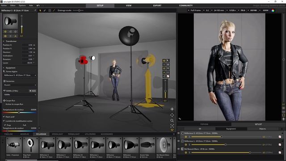Click the magnifier zoom icon in 3D viewport

(x=172, y=120)
